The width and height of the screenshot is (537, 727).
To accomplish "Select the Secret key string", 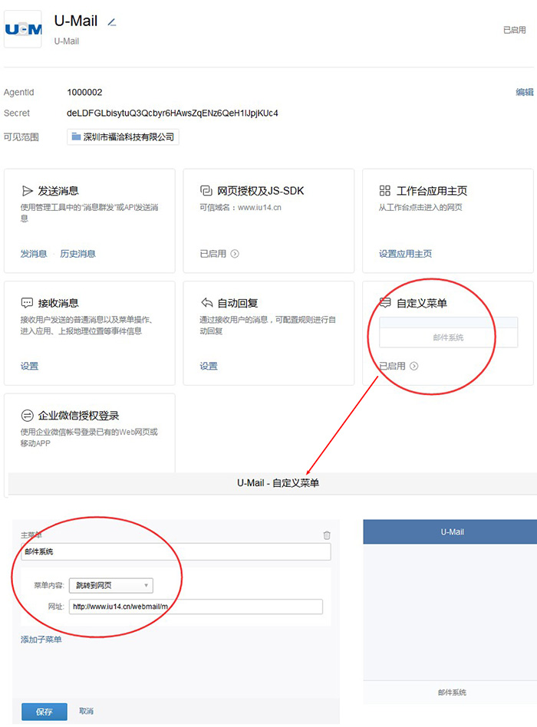I will pos(173,113).
